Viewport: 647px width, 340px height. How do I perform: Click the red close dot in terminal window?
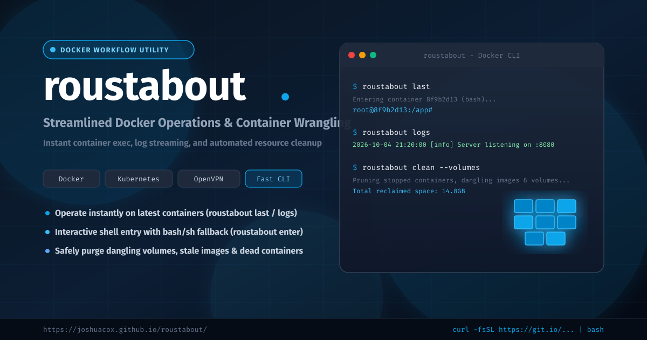pyautogui.click(x=352, y=55)
